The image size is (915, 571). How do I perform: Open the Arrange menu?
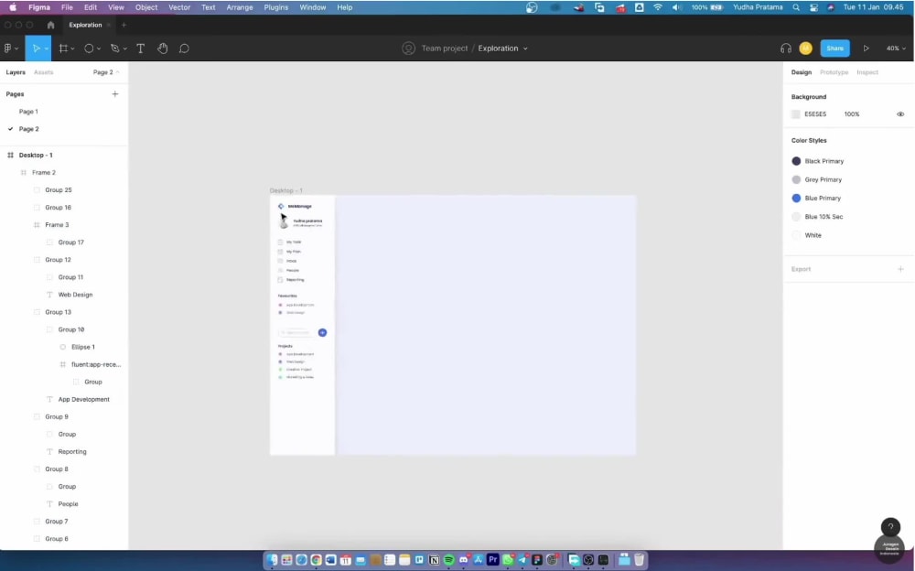click(x=239, y=7)
